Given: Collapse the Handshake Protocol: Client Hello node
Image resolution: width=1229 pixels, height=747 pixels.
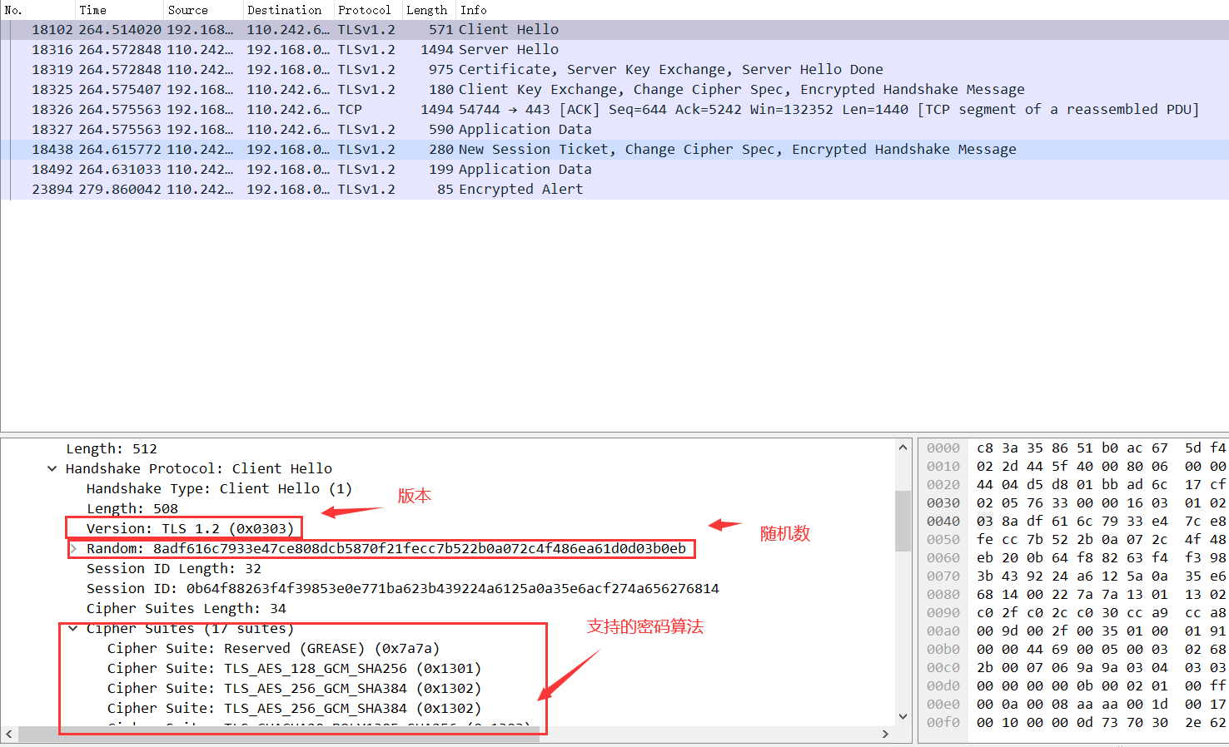Looking at the screenshot, I should coord(52,469).
